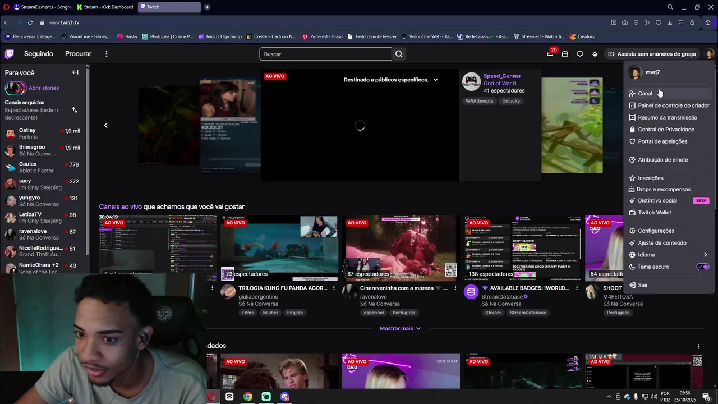Image resolution: width=718 pixels, height=404 pixels.
Task: Click Abrir stories link
Action: [x=44, y=88]
